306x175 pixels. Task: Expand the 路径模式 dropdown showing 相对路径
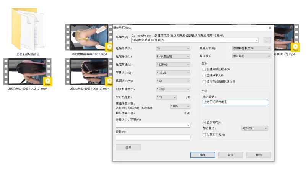point(252,56)
